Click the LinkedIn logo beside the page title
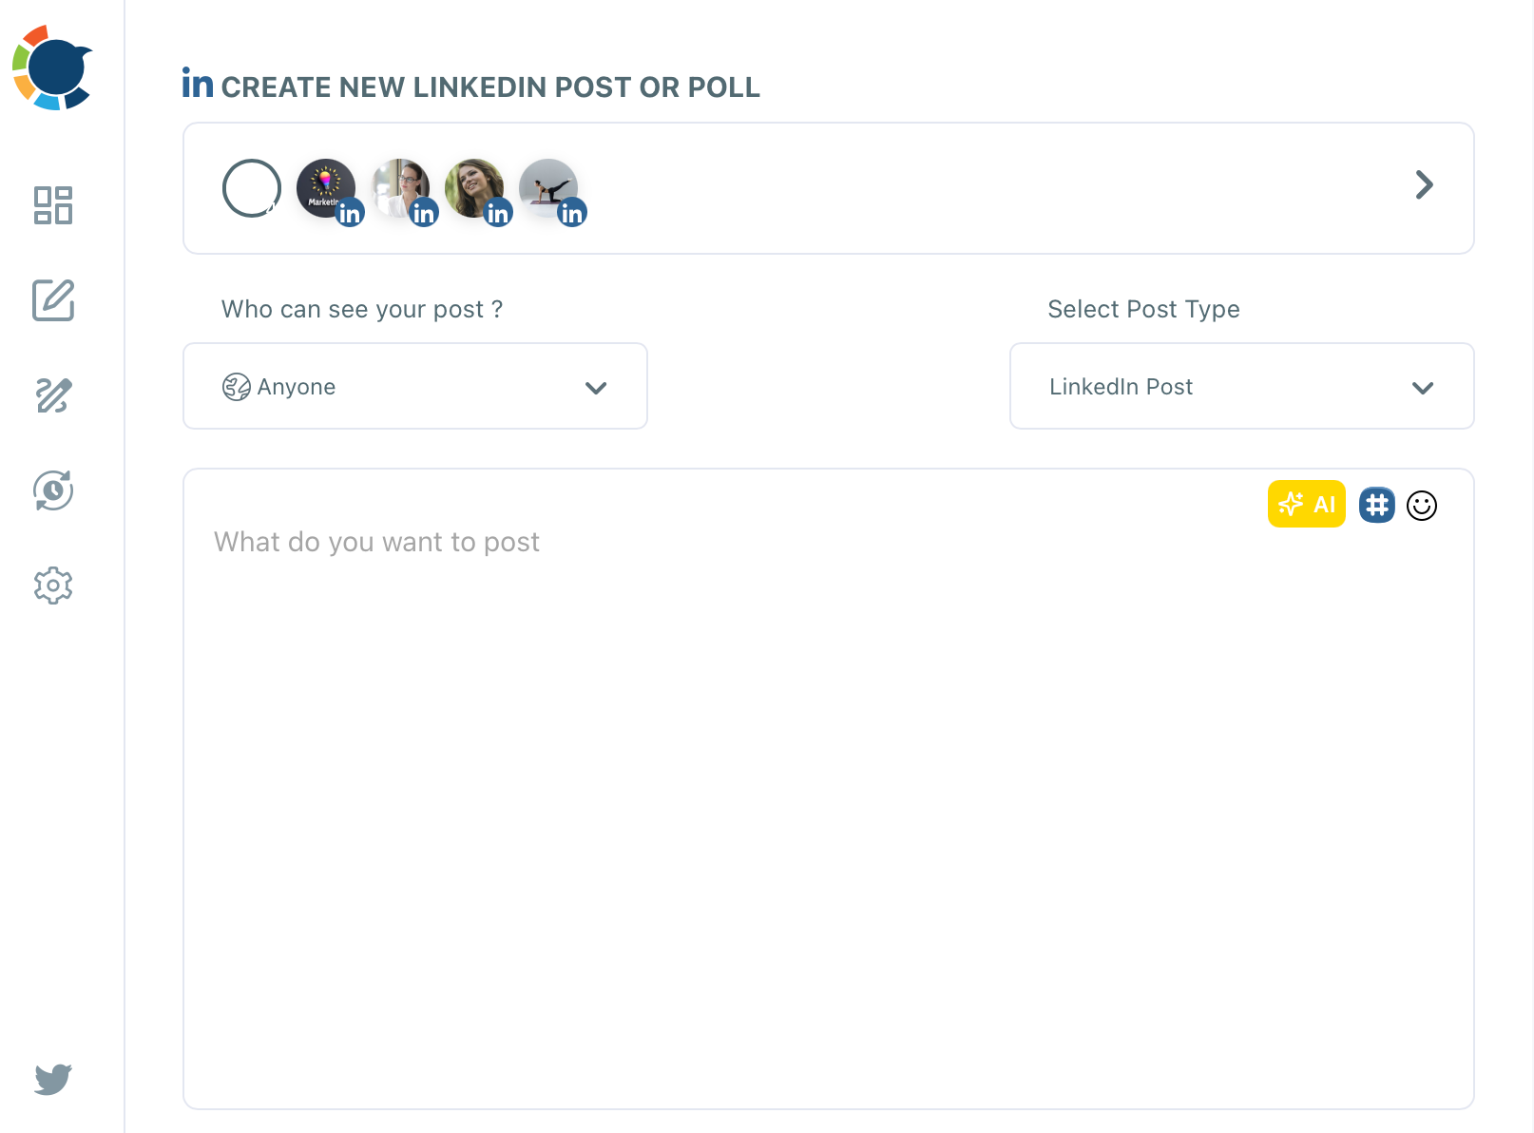The width and height of the screenshot is (1534, 1133). point(197,86)
